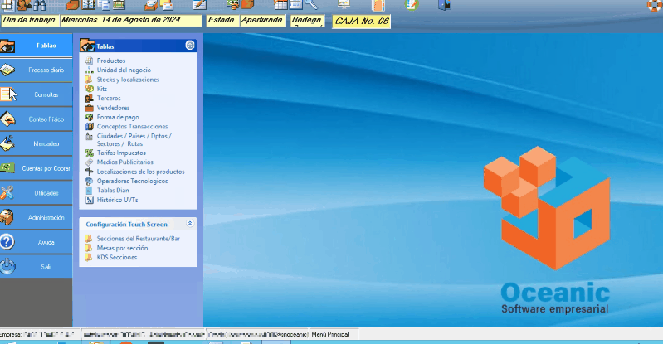Open the Conteo Físico sidebar icon
This screenshot has width=663, height=344.
(x=7, y=119)
